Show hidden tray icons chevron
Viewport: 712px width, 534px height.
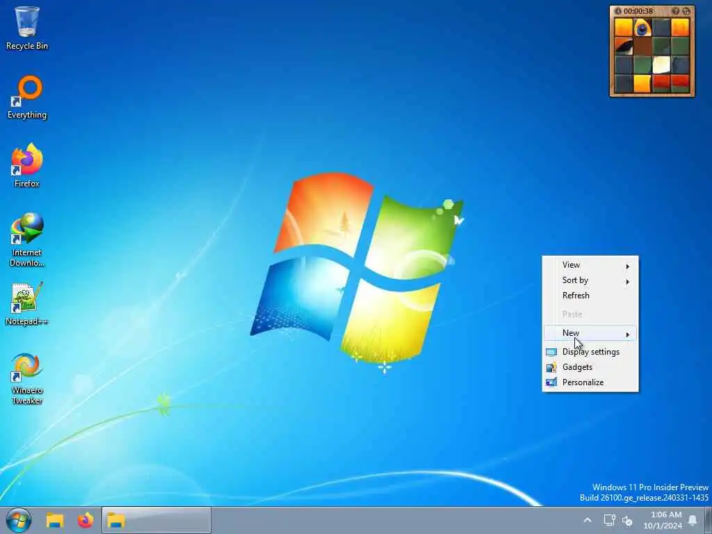[x=587, y=520]
